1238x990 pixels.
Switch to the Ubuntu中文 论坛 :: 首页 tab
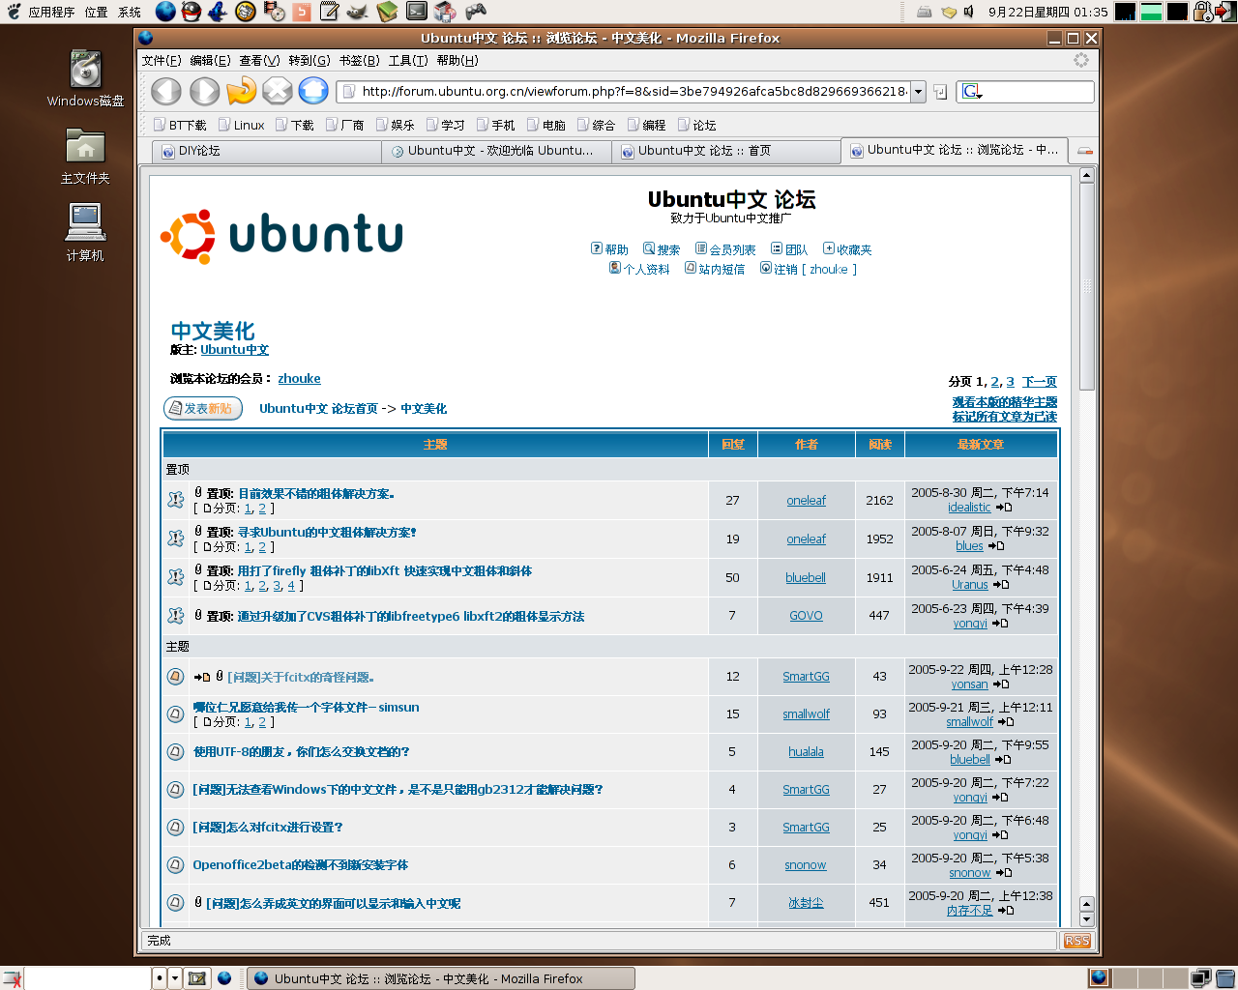[726, 151]
